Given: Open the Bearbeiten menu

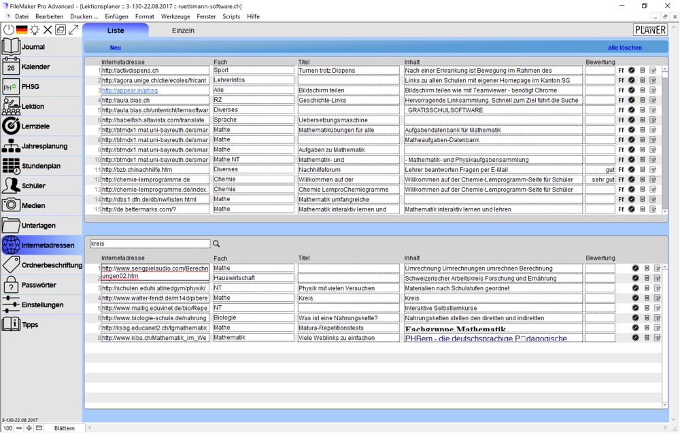Looking at the screenshot, I should coord(49,16).
